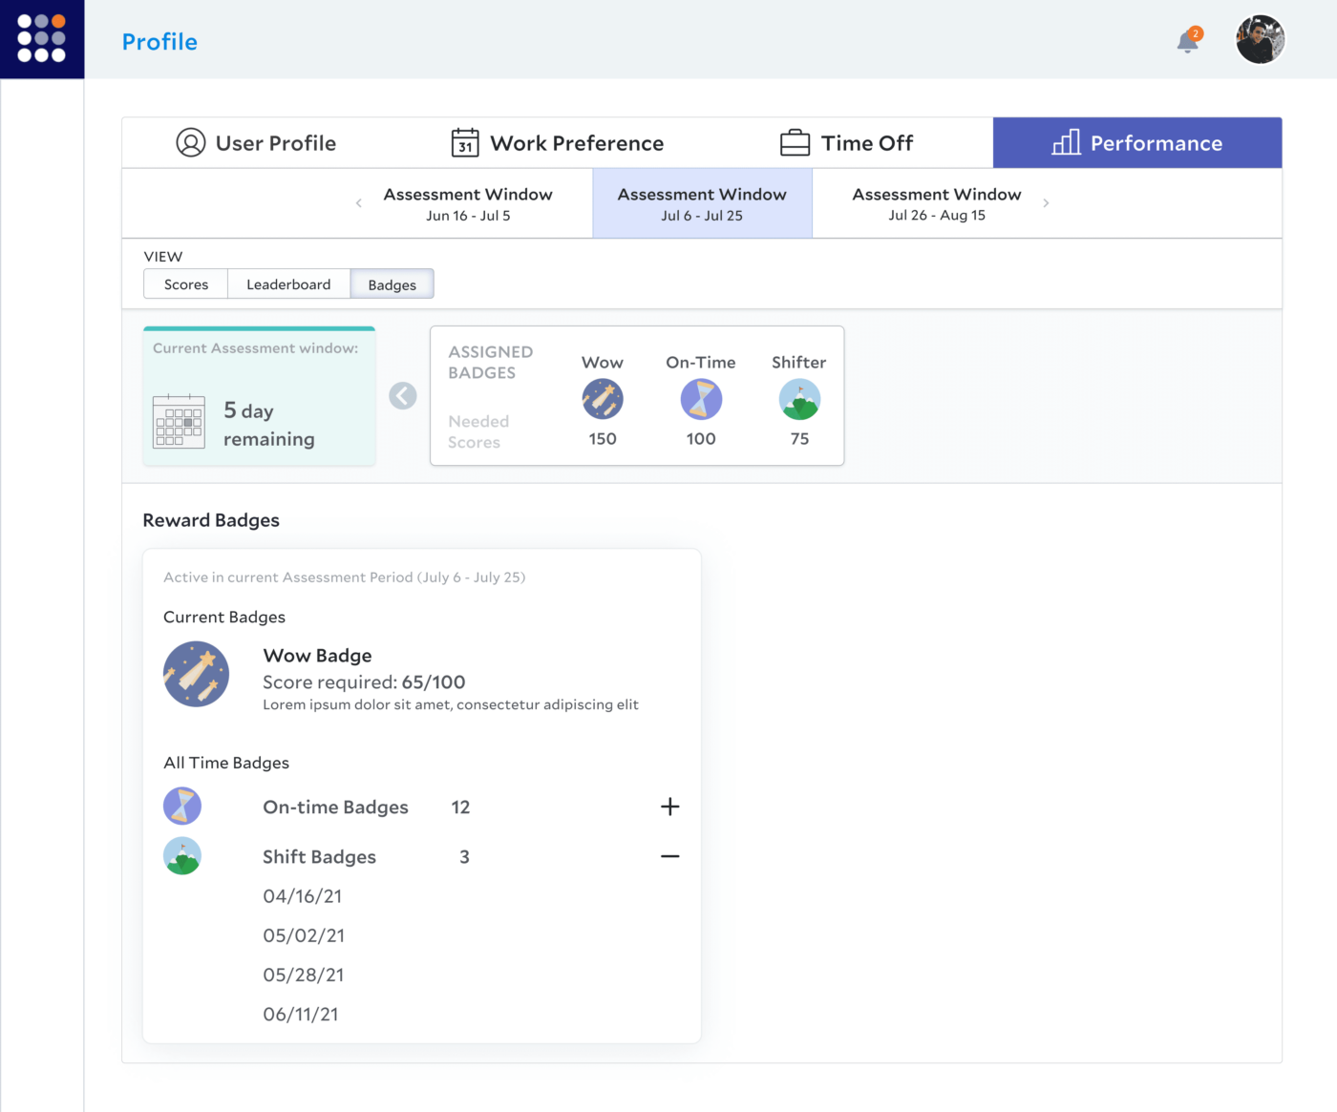Click the dotted grid company logo
The height and width of the screenshot is (1112, 1337).
[x=42, y=39]
